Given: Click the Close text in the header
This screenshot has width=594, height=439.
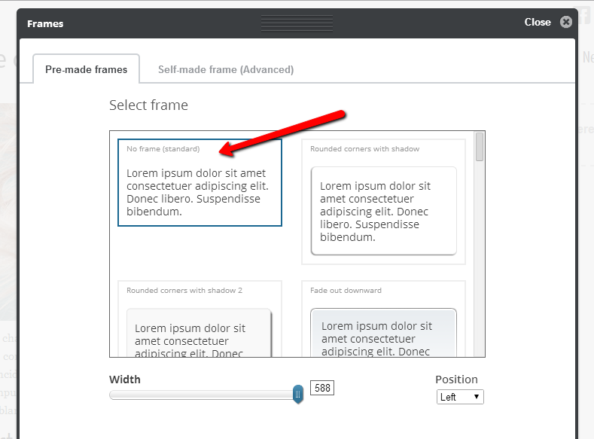Looking at the screenshot, I should coord(538,23).
